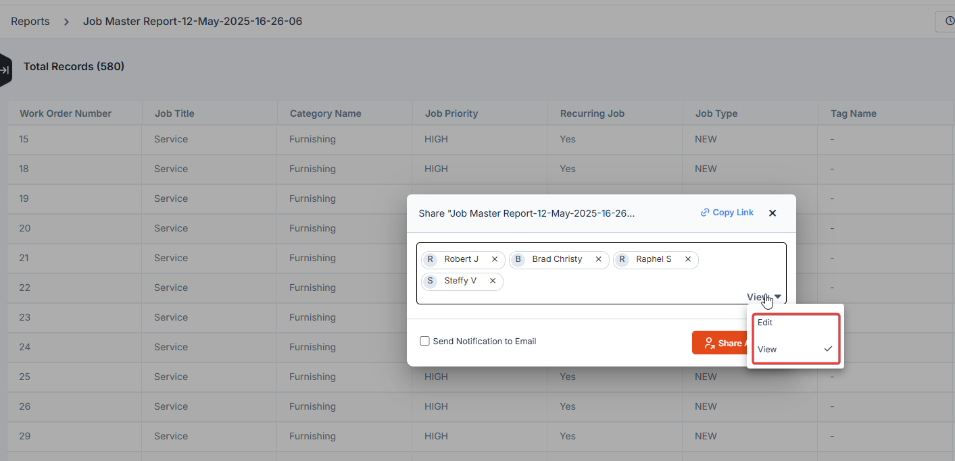Click the Steffy V avatar initial
The height and width of the screenshot is (461, 955).
click(431, 281)
